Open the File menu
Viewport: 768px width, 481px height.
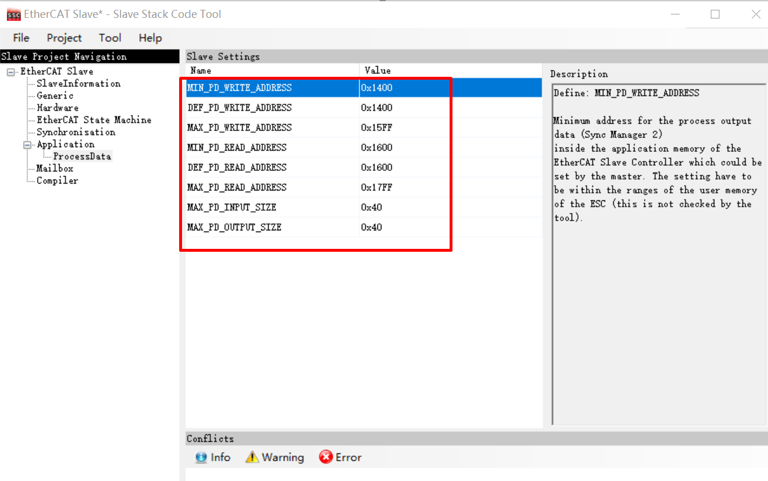21,38
